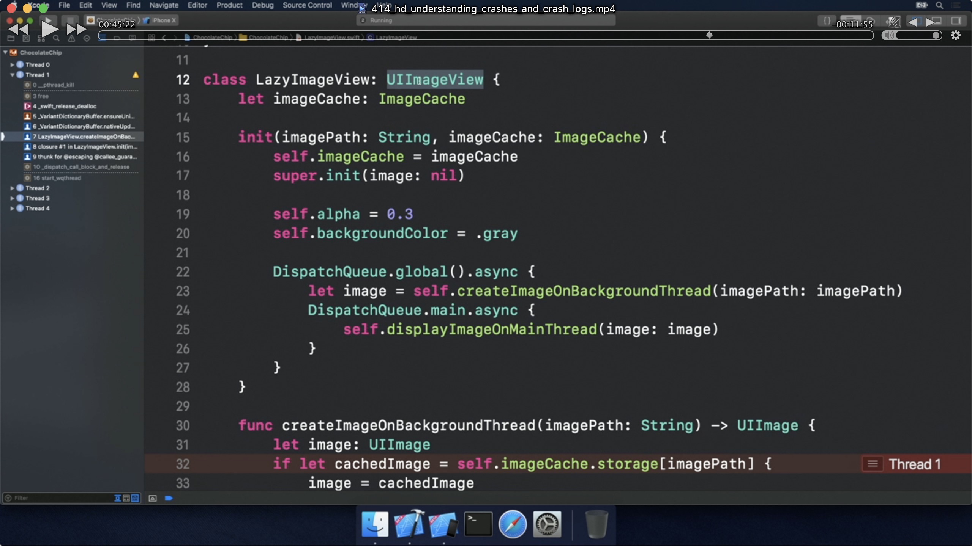Expand Thread 0 in the debug navigator

pos(12,64)
